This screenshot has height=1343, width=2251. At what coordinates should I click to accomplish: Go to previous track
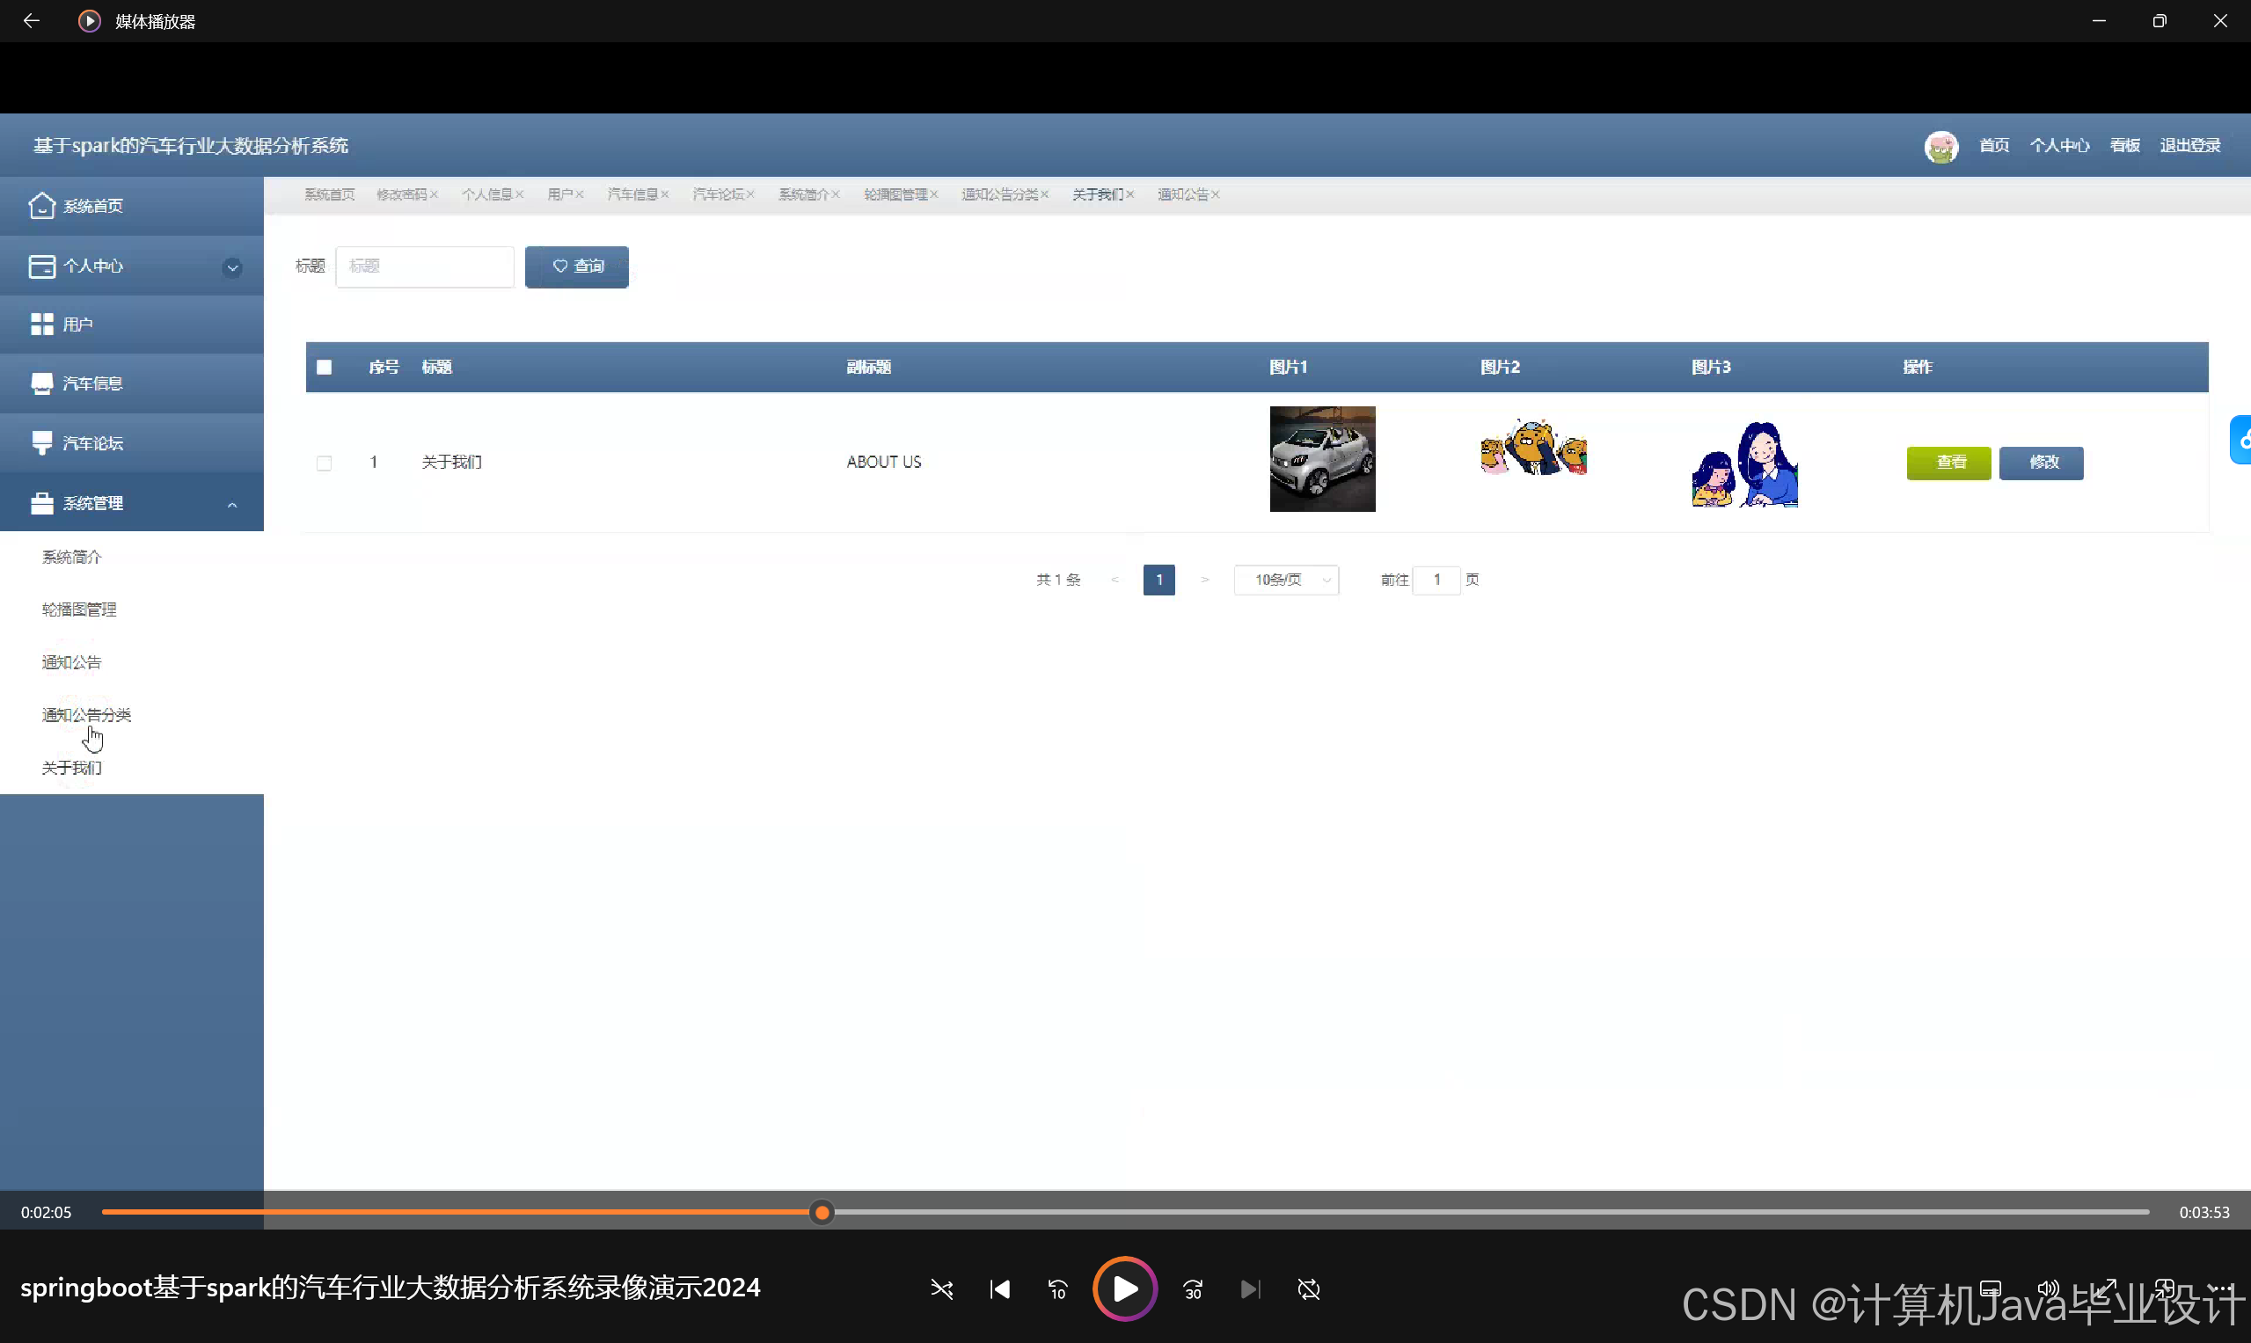tap(999, 1288)
